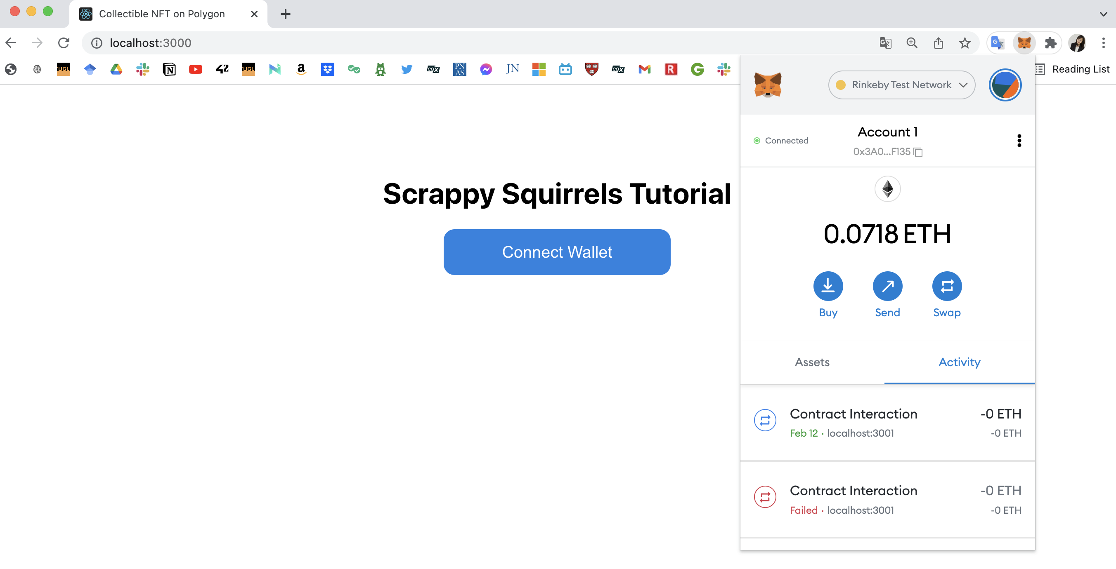This screenshot has height=569, width=1116.
Task: Close the Collectible NFT on Polygon tab
Action: [x=254, y=14]
